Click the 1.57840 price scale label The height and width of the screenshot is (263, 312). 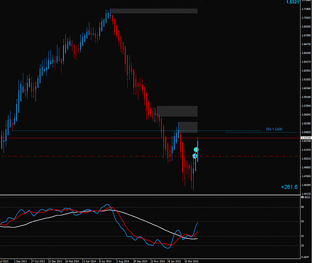(x=306, y=106)
